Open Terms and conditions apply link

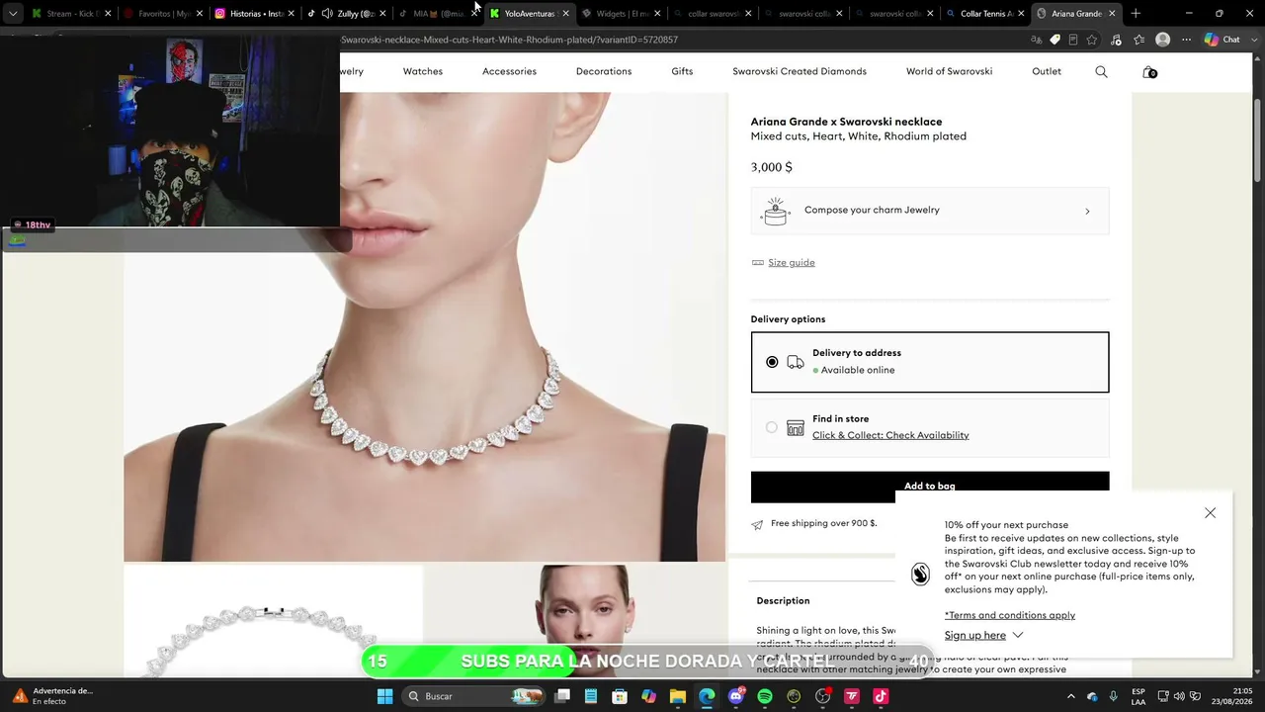(x=1010, y=615)
